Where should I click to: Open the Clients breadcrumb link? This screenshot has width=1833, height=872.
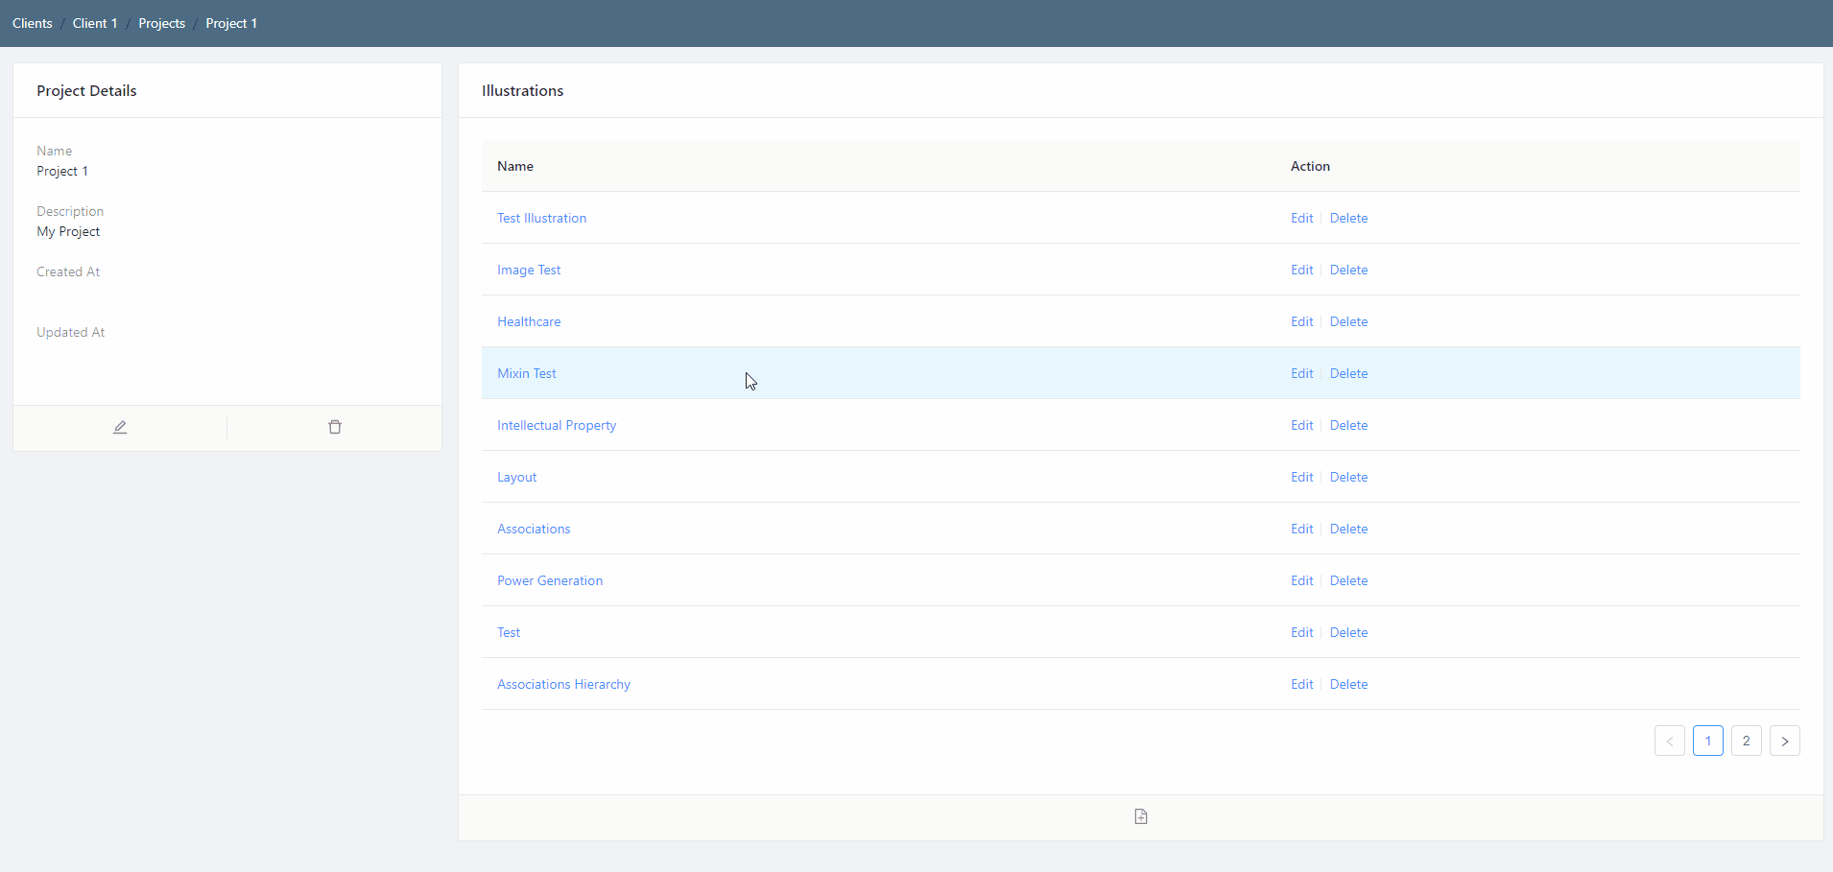(32, 23)
